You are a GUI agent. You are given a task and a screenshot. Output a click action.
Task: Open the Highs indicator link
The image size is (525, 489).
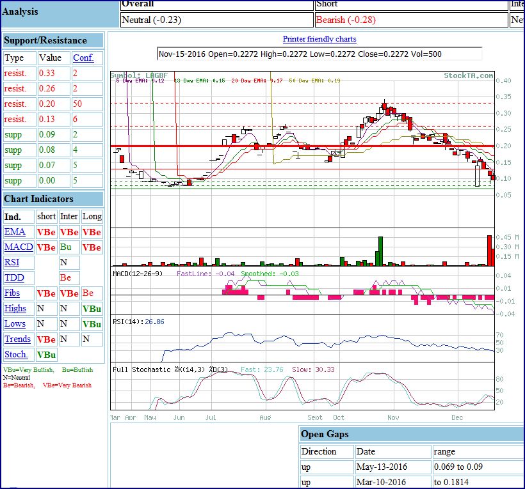(15, 309)
